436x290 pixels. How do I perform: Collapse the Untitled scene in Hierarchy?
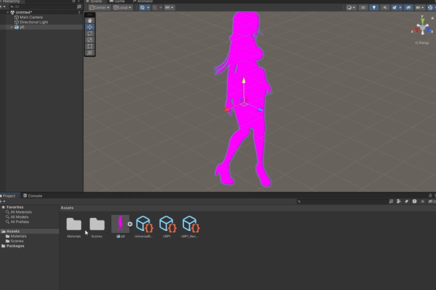point(7,13)
